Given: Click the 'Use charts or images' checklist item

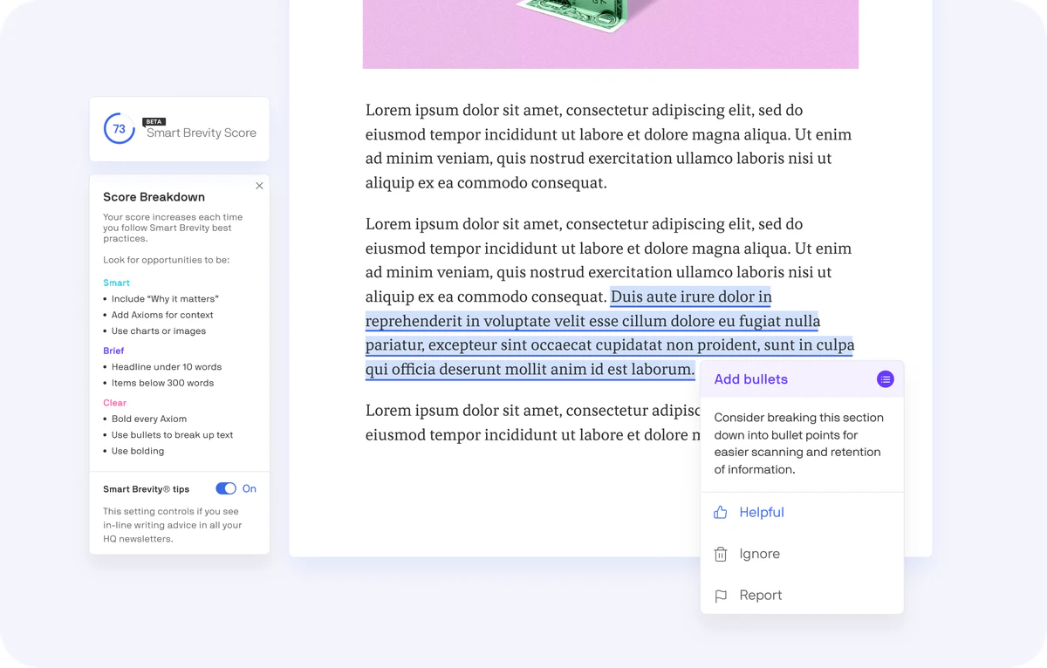Looking at the screenshot, I should [161, 331].
